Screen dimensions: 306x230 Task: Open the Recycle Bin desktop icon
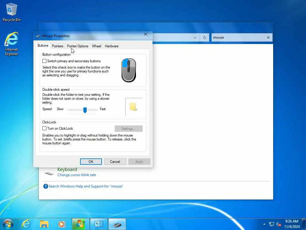[12, 12]
